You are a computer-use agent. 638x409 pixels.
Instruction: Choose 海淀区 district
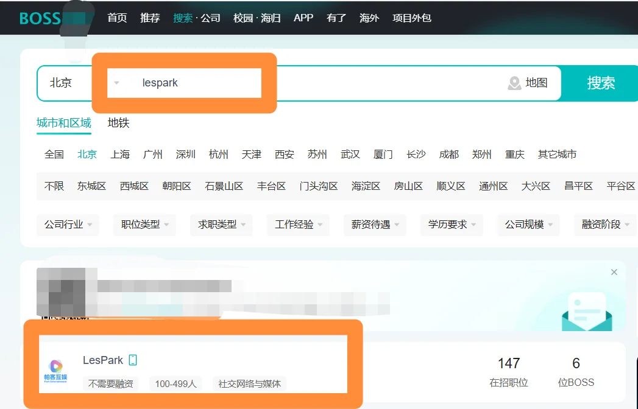(365, 186)
